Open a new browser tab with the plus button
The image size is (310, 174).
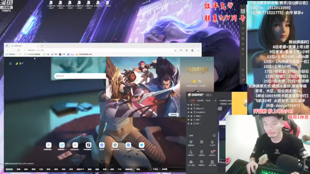42,46
